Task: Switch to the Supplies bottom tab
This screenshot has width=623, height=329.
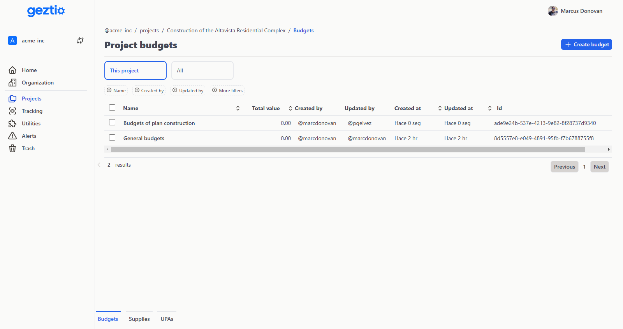Action: pyautogui.click(x=139, y=319)
